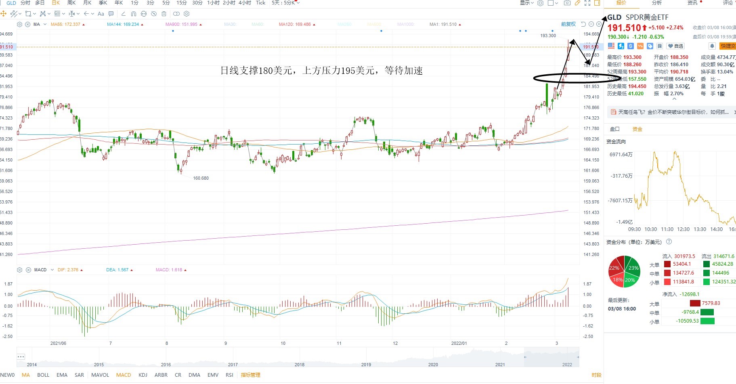Image resolution: width=736 pixels, height=384 pixels.
Task: Choose the rectangle shape drawing tool
Action: (x=28, y=14)
